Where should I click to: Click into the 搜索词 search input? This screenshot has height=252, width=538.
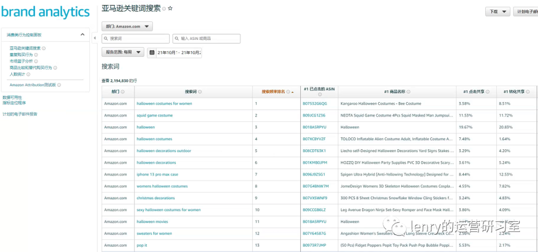click(135, 39)
